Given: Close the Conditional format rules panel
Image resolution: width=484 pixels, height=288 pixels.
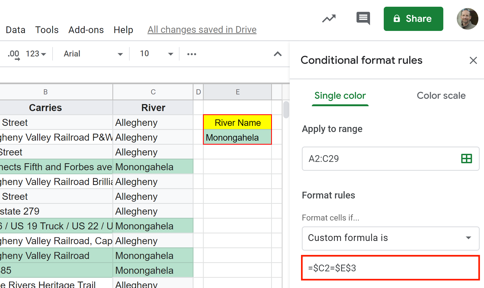Looking at the screenshot, I should pos(473,60).
